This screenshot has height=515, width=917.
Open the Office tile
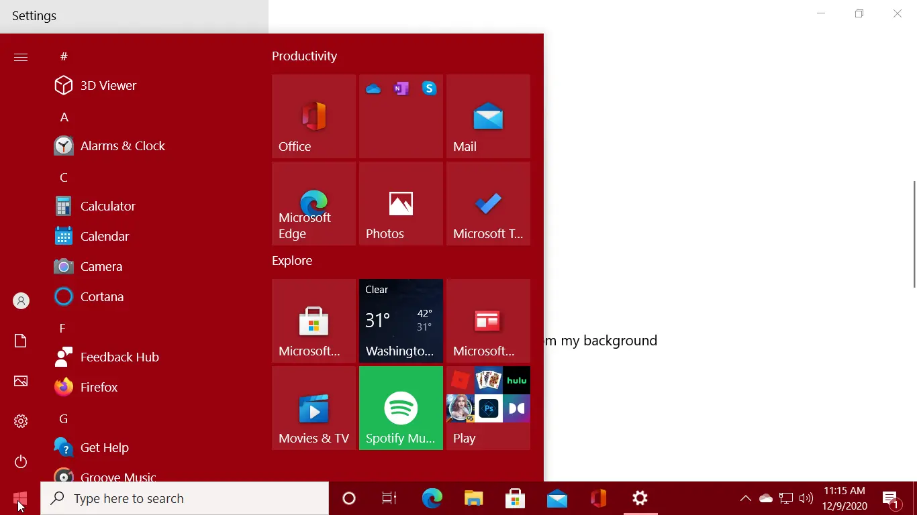313,116
